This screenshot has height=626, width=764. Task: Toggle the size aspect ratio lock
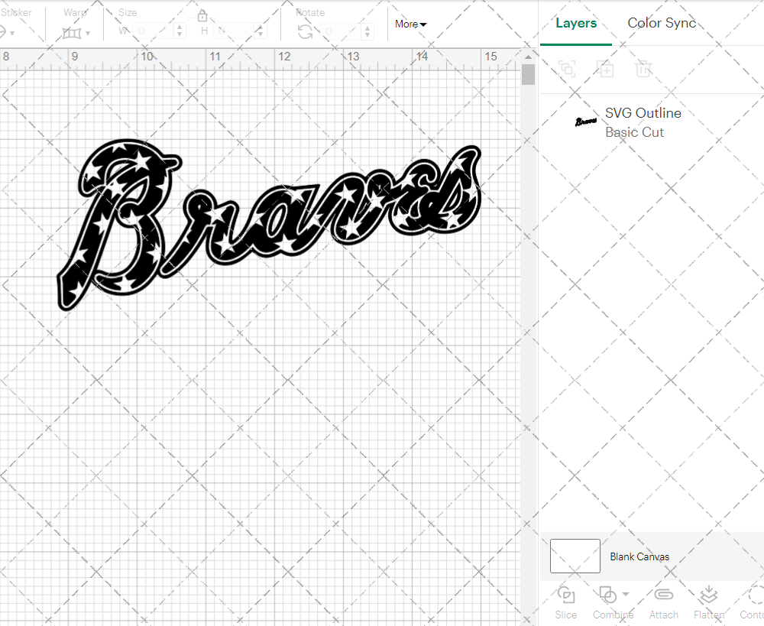coord(202,15)
